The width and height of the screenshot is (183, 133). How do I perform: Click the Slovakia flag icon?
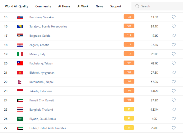coord(20,17)
